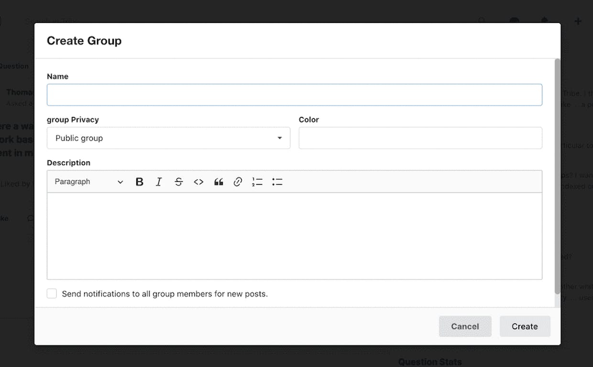
Task: Enable notifications to all group members checkbox
Action: 52,294
